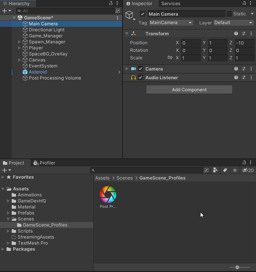Save search to favorites star
The image size is (256, 272).
click(x=235, y=170)
